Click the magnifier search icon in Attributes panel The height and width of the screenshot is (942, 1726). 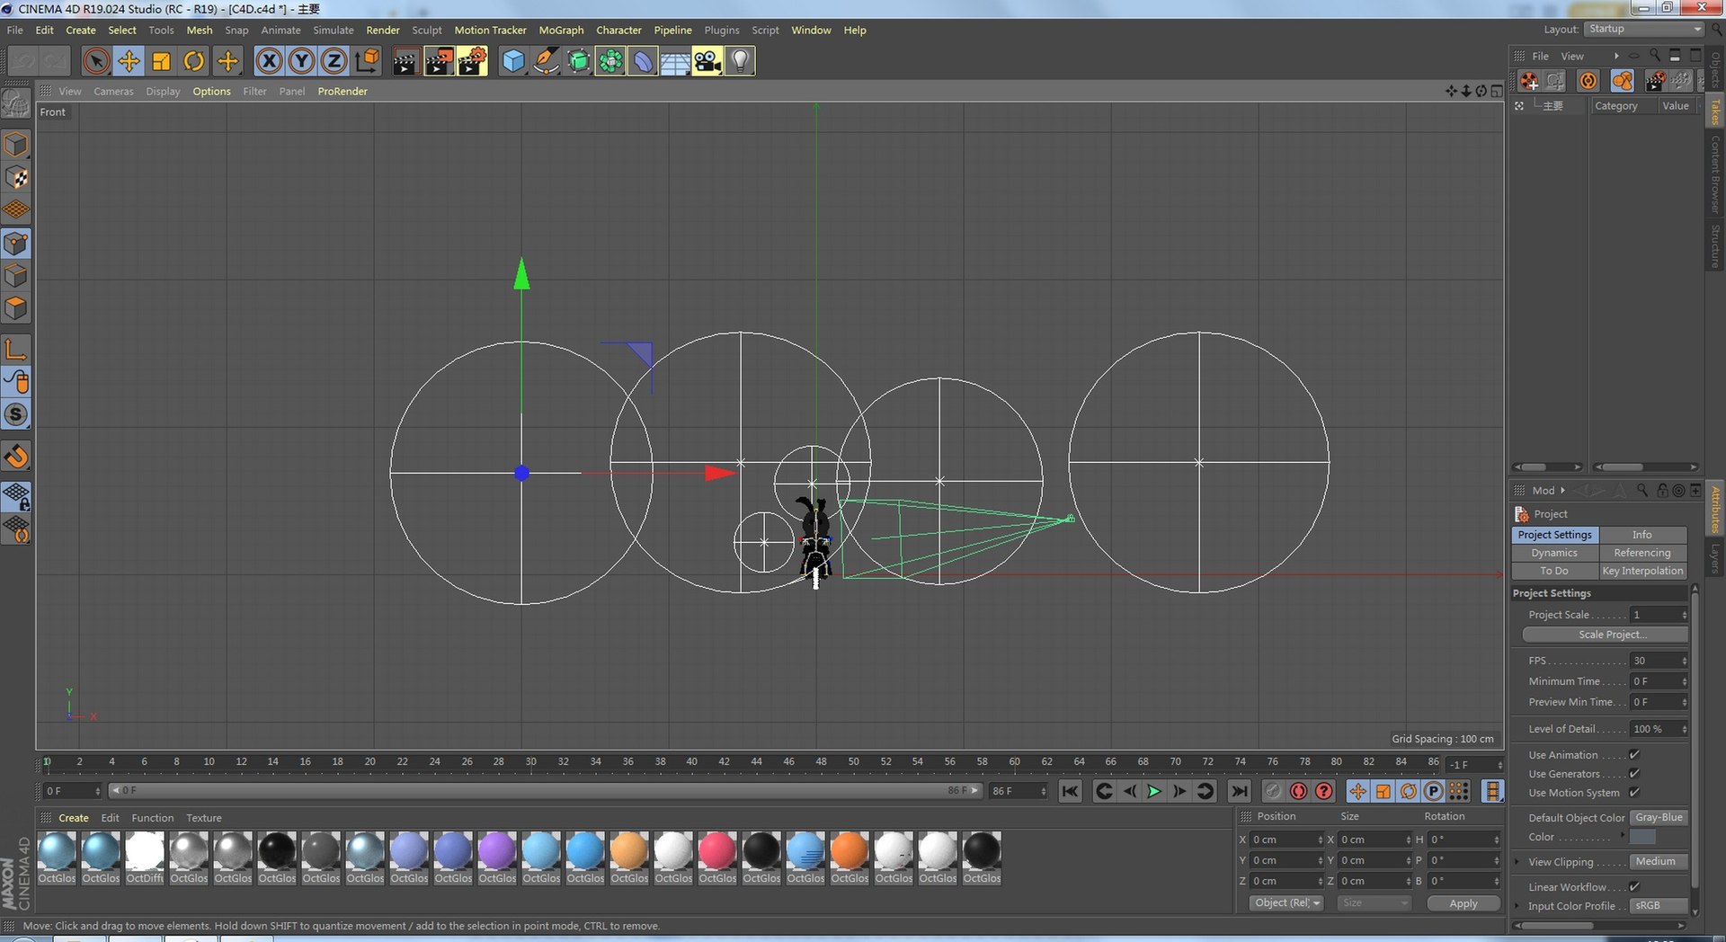1642,491
